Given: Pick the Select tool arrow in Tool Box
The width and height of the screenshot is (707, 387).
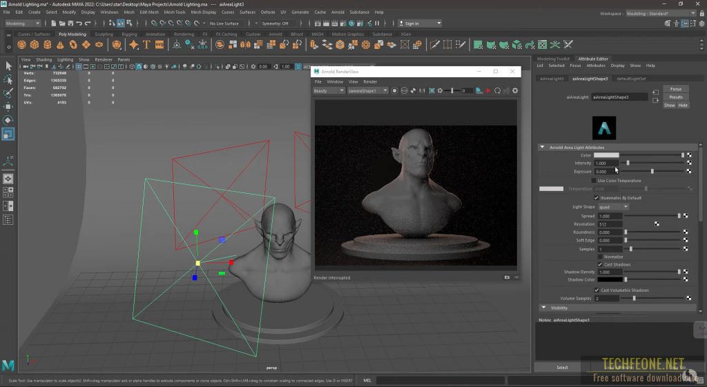Looking at the screenshot, I should pos(8,66).
